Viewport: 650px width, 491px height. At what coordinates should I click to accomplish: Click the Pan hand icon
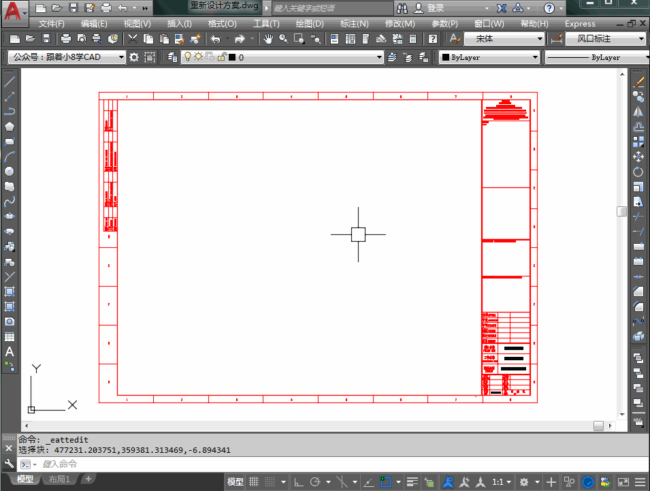pyautogui.click(x=268, y=39)
